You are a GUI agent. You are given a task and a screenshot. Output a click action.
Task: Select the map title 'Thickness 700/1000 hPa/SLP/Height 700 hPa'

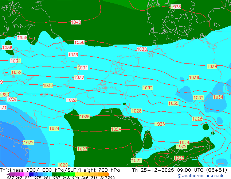tap(60, 170)
